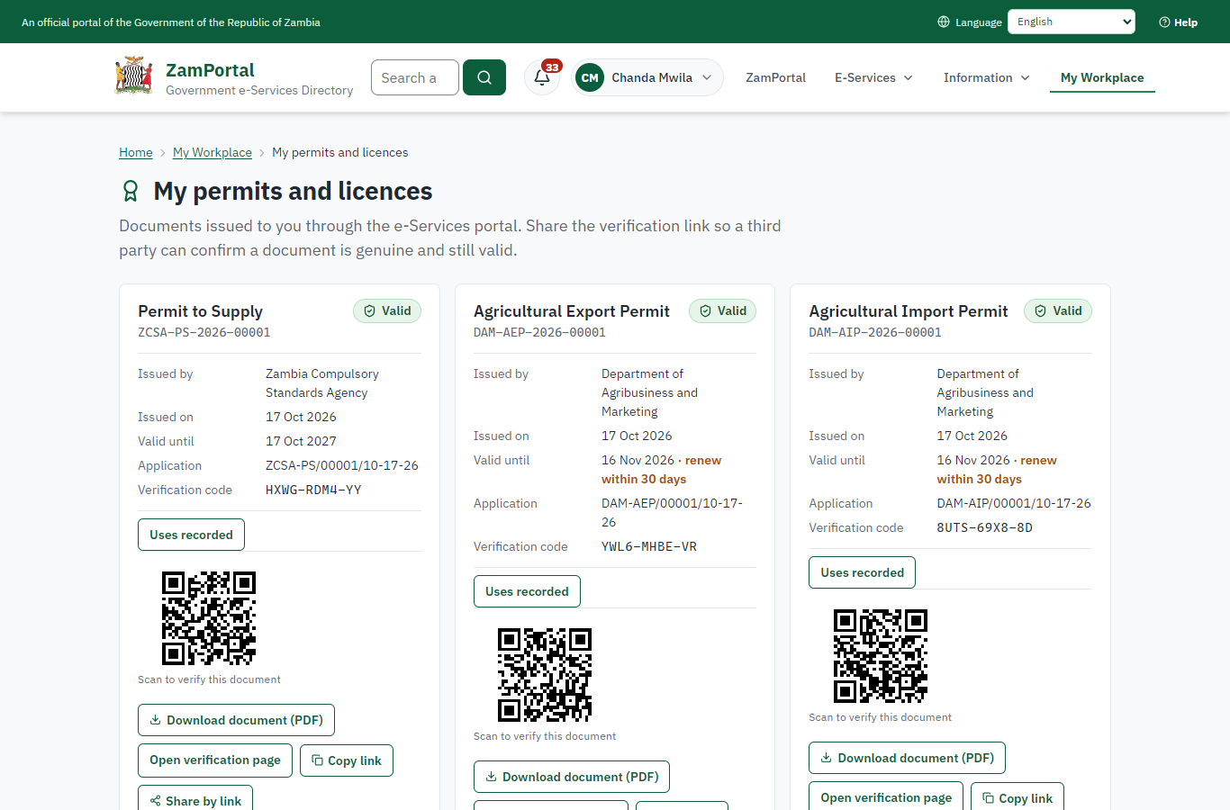Follow the My Workplace breadcrumb link
The image size is (1230, 810).
(x=213, y=152)
